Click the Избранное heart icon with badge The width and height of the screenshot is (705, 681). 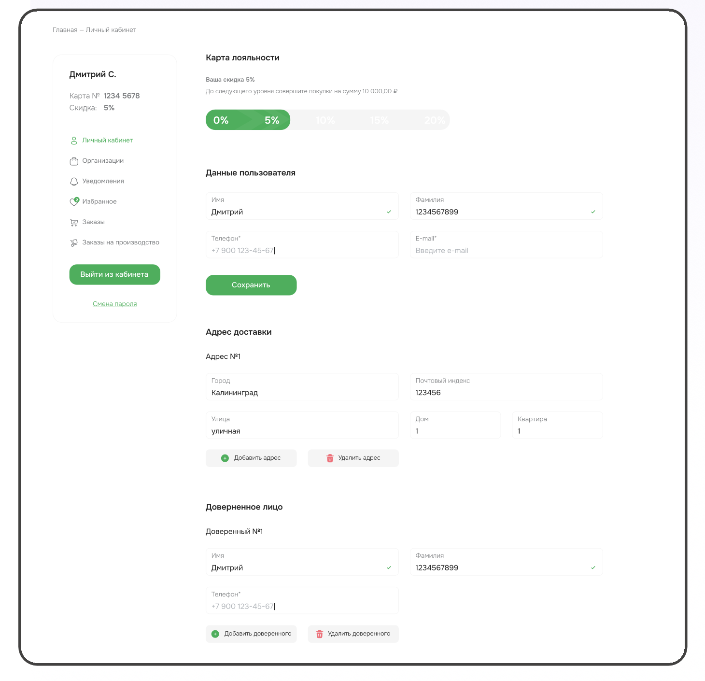click(x=74, y=201)
